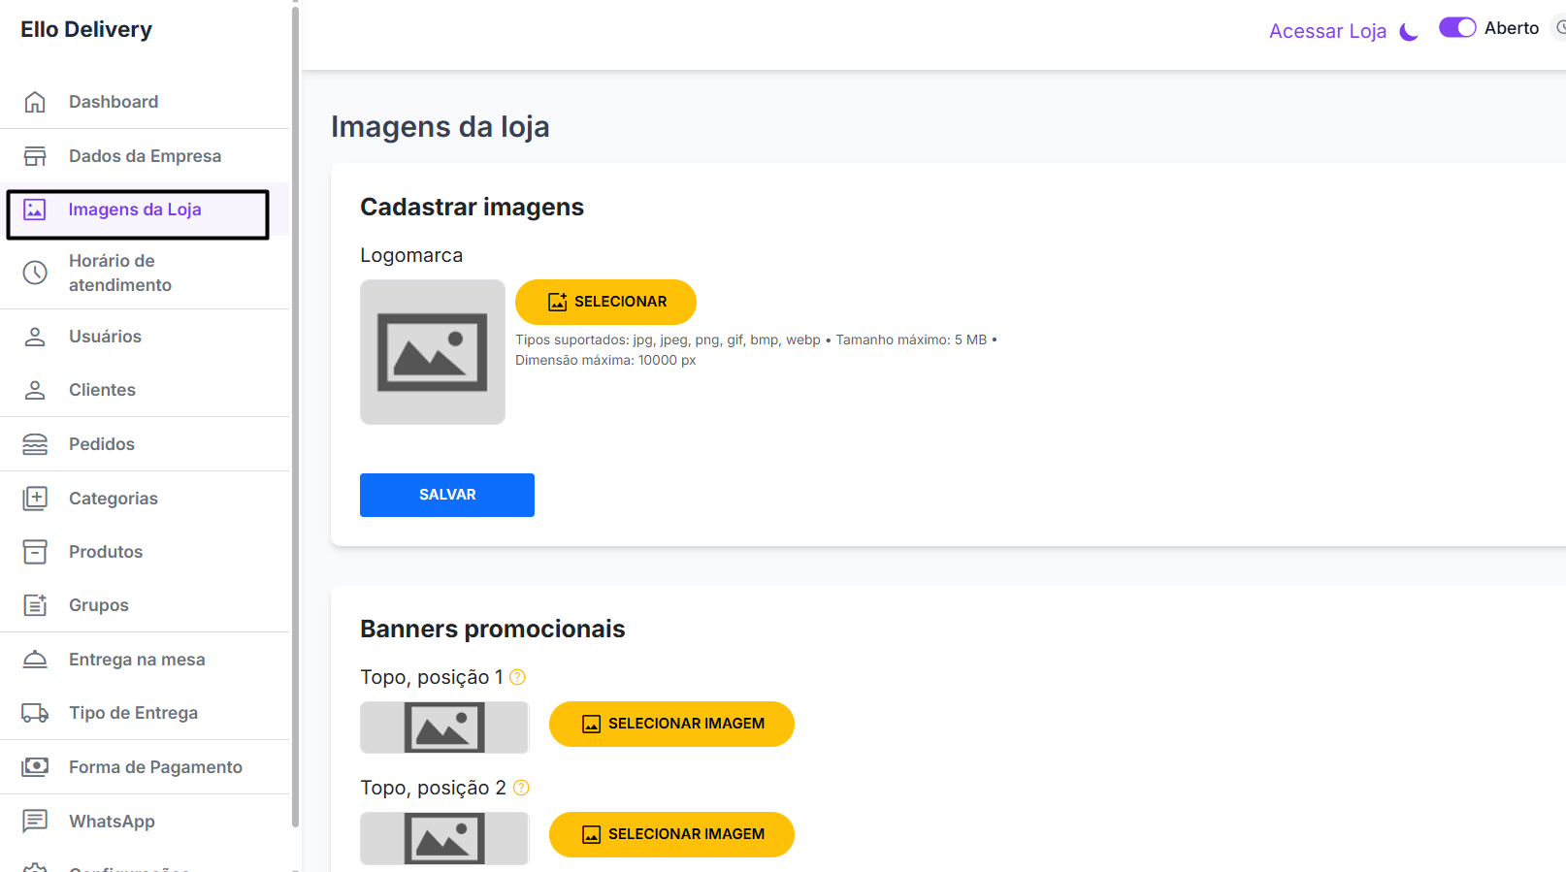Click the Tipo de Entrega truck icon
Image resolution: width=1566 pixels, height=872 pixels.
[x=35, y=713]
